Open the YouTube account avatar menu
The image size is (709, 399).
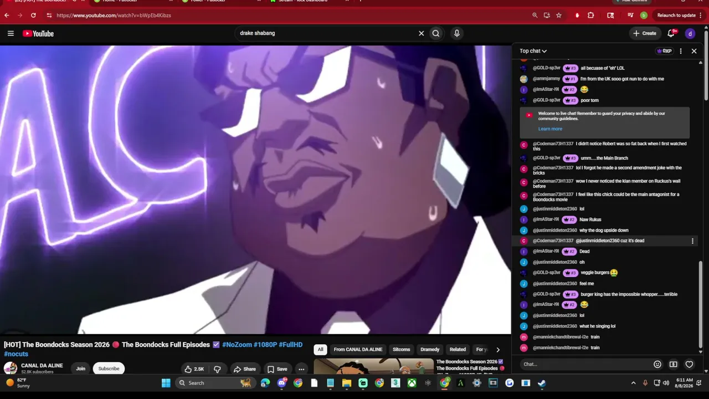click(x=690, y=33)
